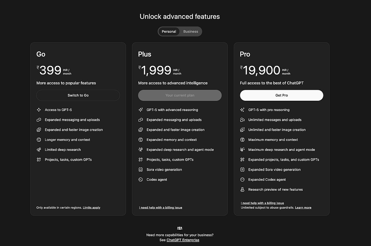This screenshot has width=371, height=246.
Task: Switch to the Business plans toggle
Action: [x=190, y=32]
